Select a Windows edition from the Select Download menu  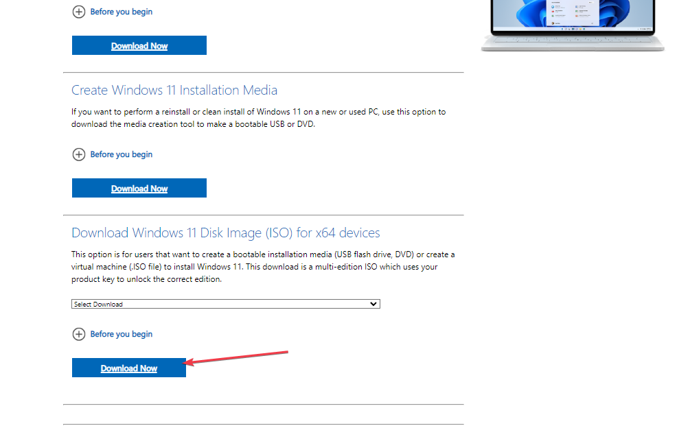pyautogui.click(x=225, y=304)
